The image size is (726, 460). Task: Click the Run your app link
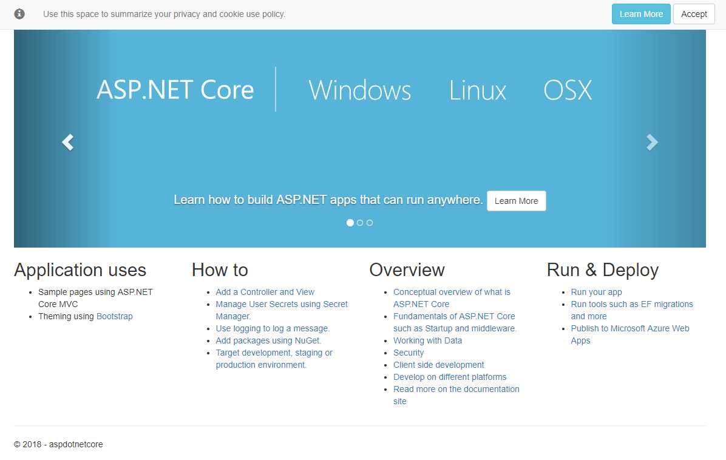[596, 292]
